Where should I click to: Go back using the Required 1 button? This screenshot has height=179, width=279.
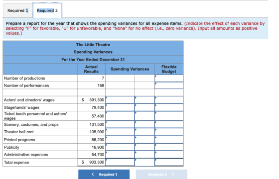(x=104, y=175)
